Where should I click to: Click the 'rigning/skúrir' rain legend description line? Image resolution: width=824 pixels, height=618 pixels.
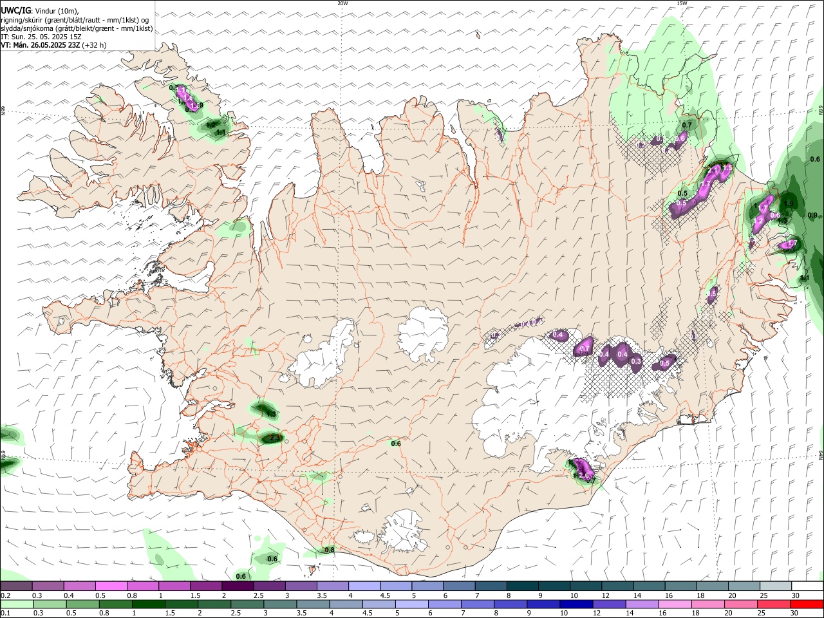point(75,20)
